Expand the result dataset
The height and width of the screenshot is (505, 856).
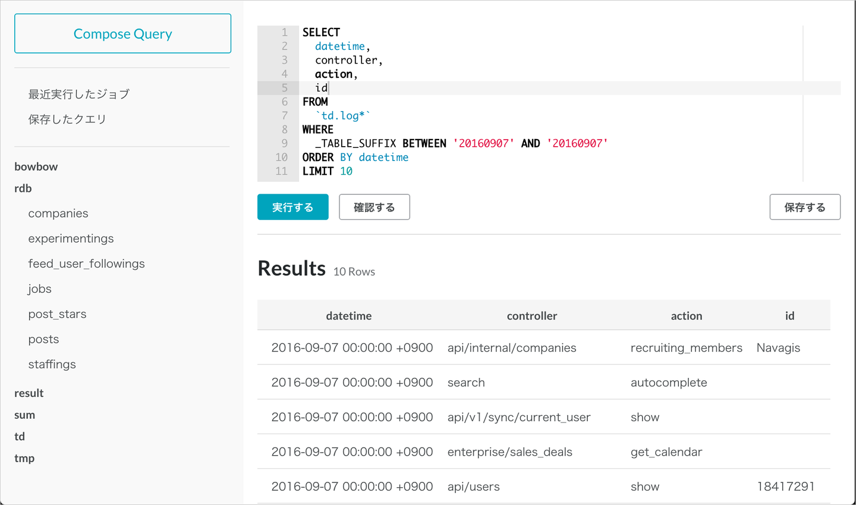[29, 393]
